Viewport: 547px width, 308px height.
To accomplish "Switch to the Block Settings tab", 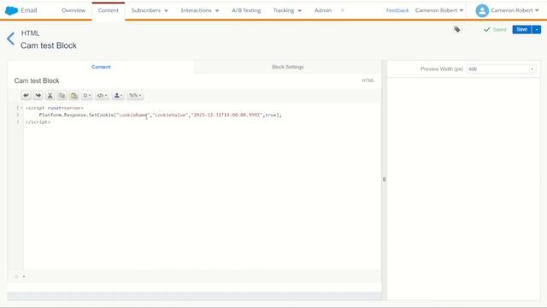I will (x=288, y=67).
